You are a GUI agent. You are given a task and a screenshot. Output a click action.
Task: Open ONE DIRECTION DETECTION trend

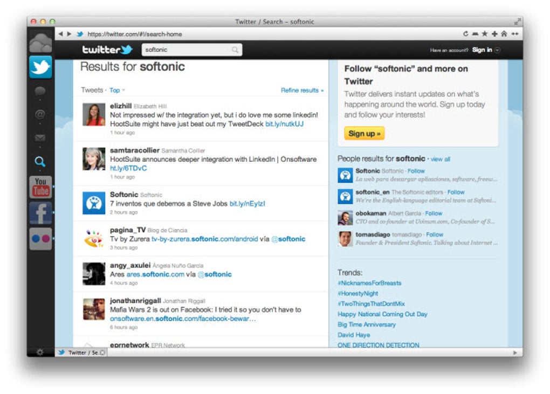378,345
